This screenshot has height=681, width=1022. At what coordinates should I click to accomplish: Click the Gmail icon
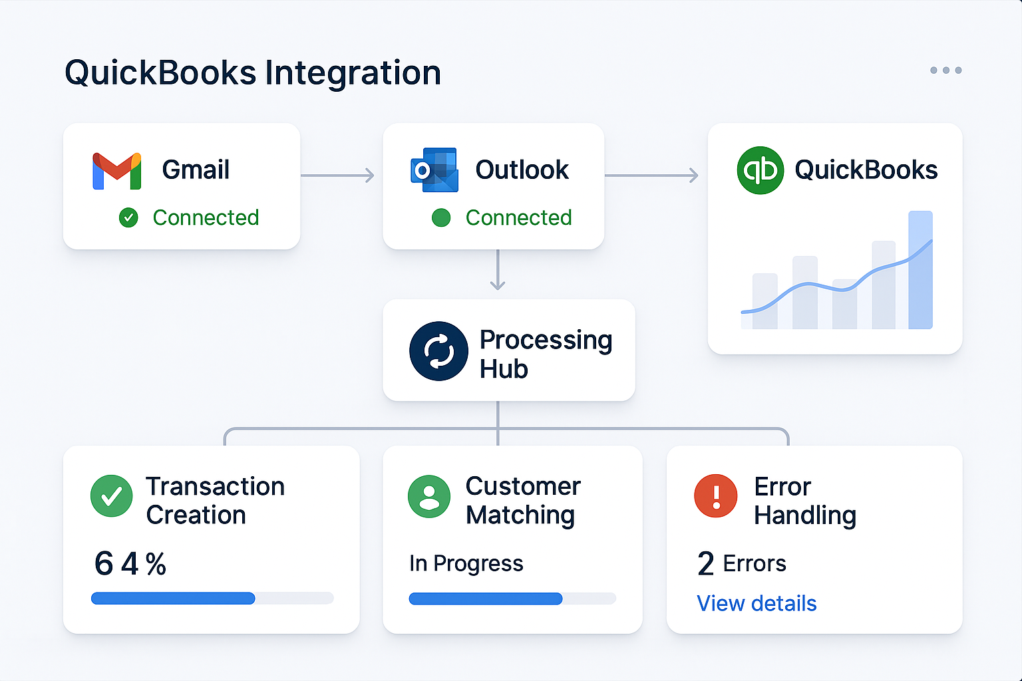click(116, 170)
